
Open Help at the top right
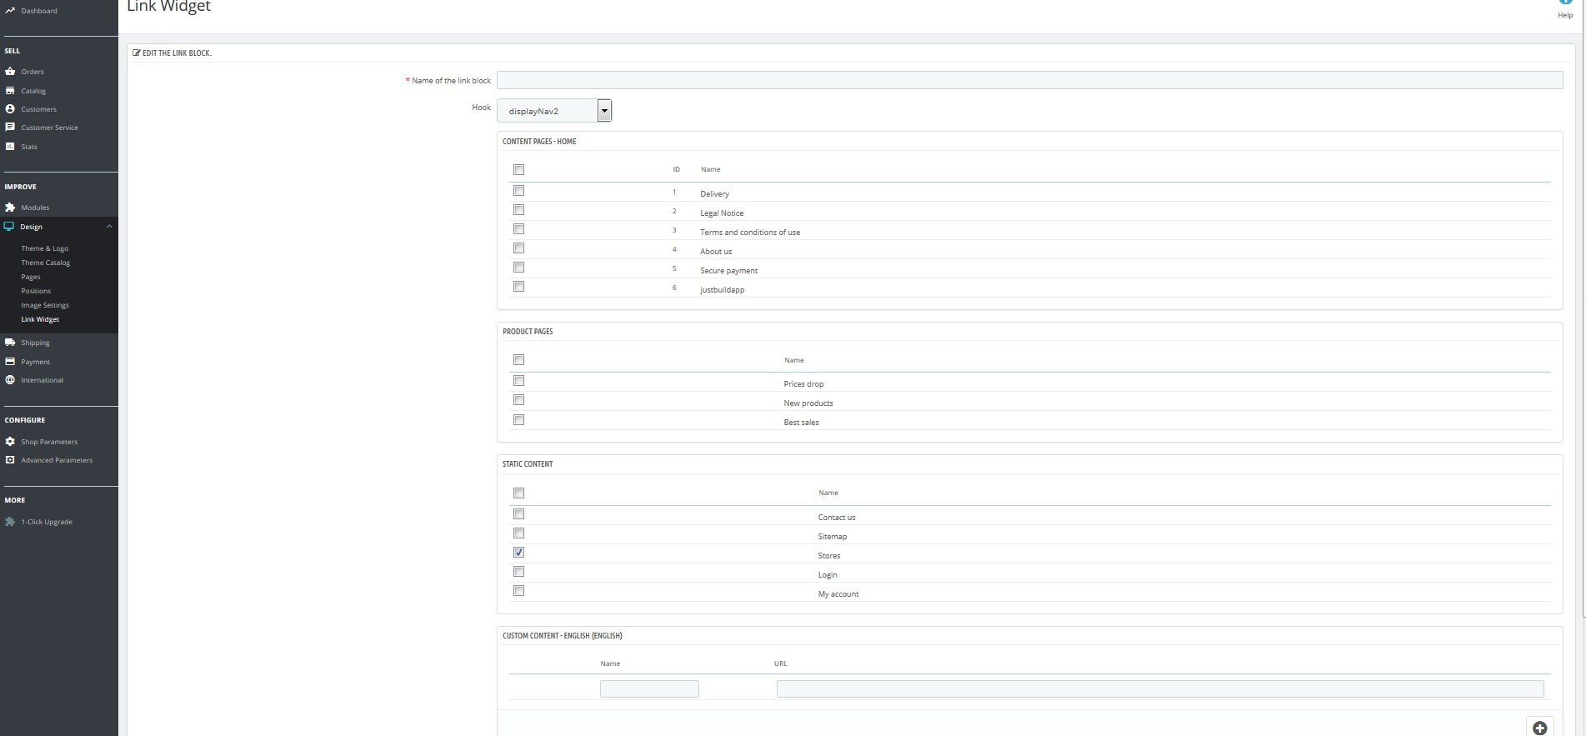click(1565, 9)
